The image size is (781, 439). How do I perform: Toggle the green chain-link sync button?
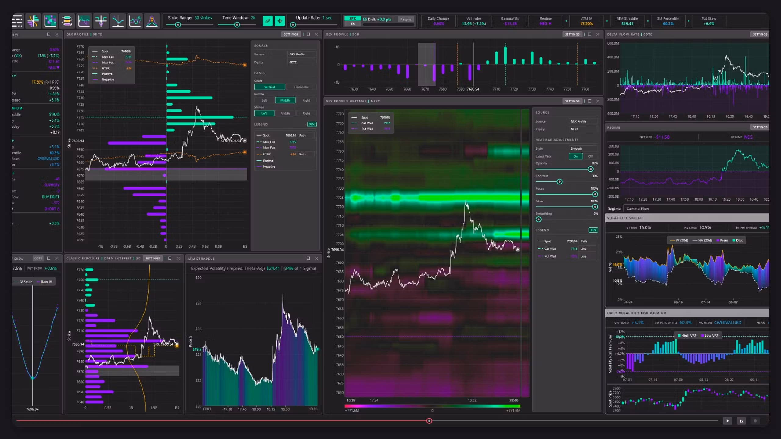click(268, 21)
